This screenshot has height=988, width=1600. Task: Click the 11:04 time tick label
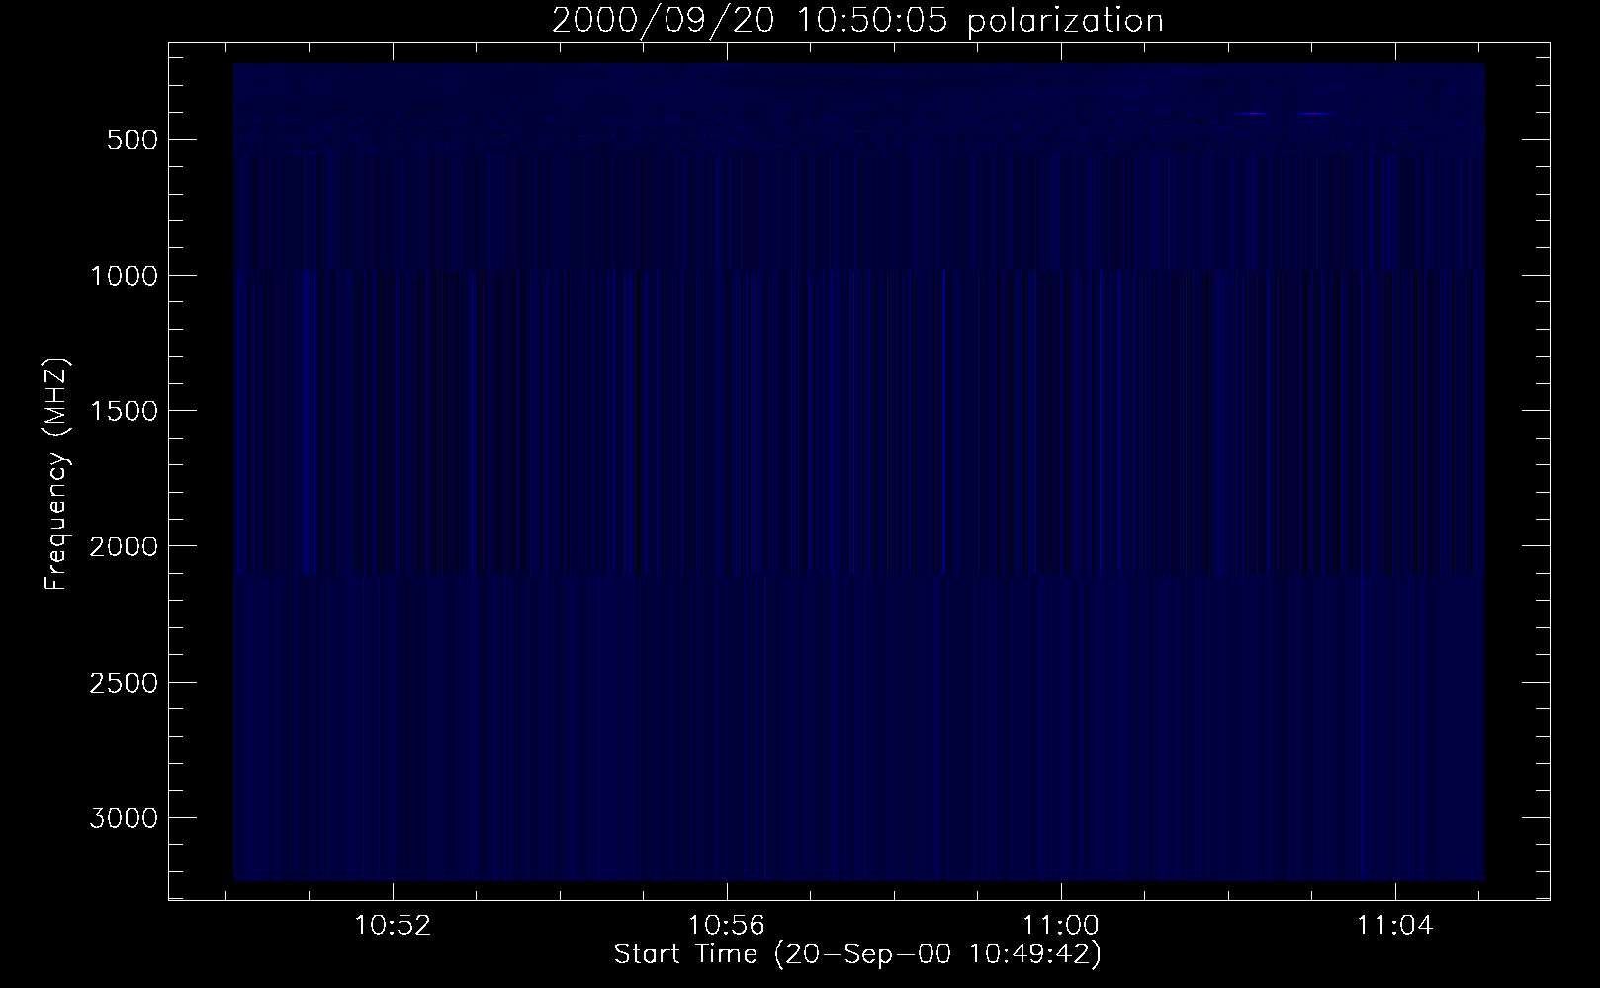coord(1395,927)
